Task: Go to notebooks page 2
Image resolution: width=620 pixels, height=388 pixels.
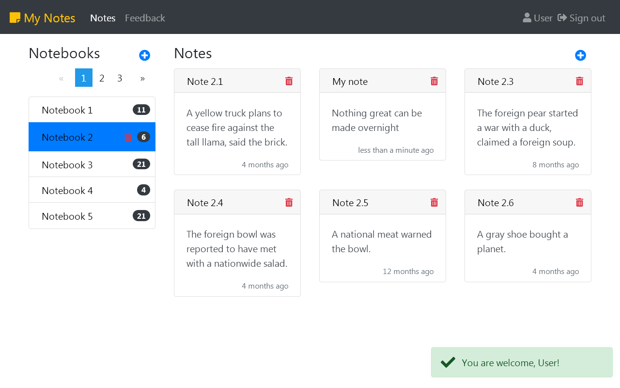Action: [x=102, y=78]
